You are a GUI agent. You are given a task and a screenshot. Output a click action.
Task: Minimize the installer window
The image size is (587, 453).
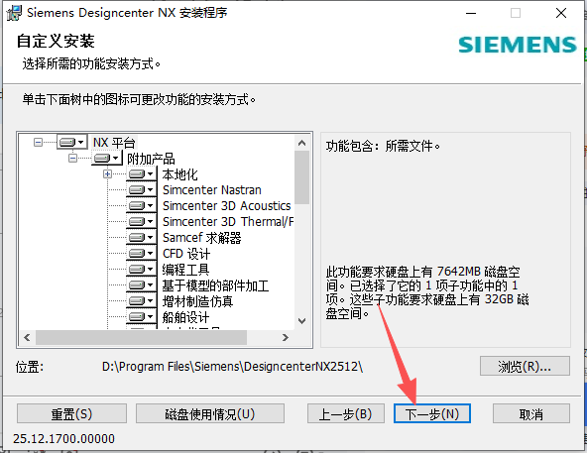point(471,13)
